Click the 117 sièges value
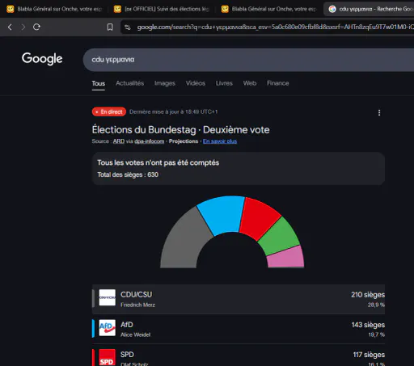The width and height of the screenshot is (414, 366). pyautogui.click(x=369, y=355)
